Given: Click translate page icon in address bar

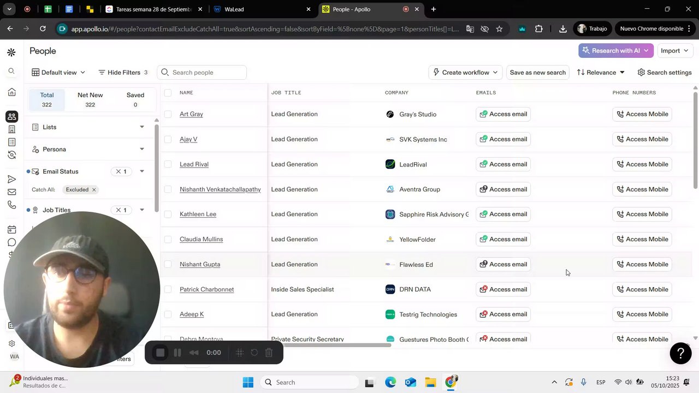Looking at the screenshot, I should click(470, 29).
